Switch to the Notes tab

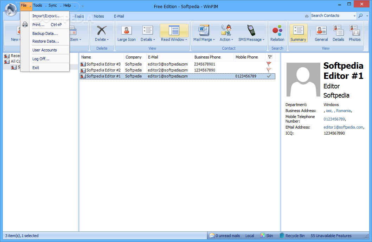99,16
